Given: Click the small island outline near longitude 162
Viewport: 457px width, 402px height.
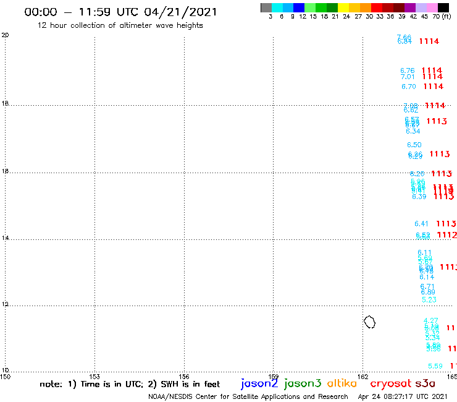Looking at the screenshot, I should click(369, 322).
